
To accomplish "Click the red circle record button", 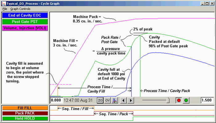I will 179,100.
